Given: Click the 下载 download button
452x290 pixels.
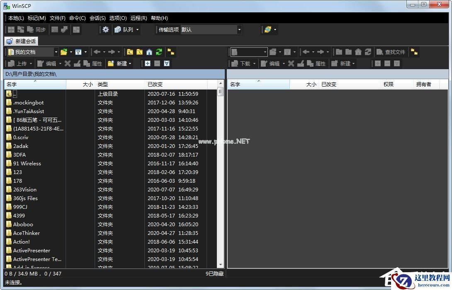Looking at the screenshot, I should pos(243,63).
